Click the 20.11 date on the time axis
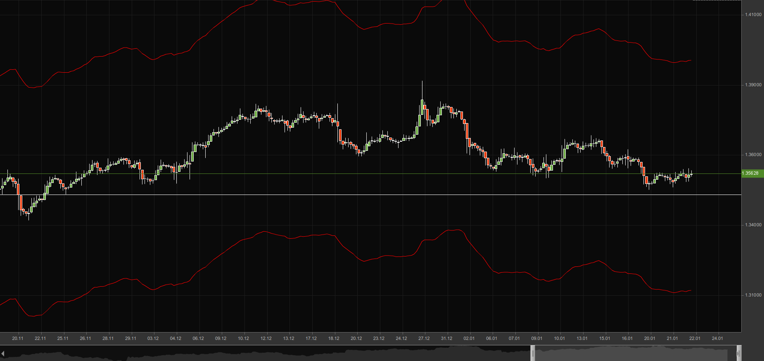Viewport: 764px width, 361px height. coord(18,338)
